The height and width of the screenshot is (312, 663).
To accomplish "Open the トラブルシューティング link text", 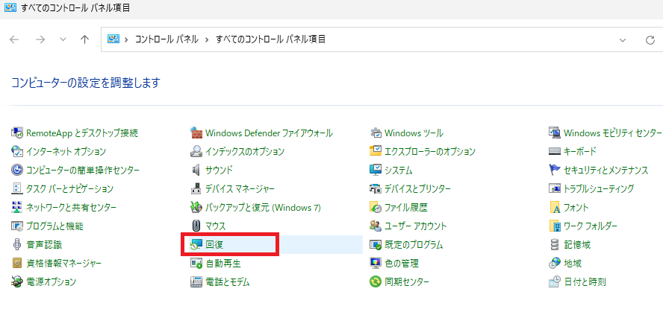I will tap(599, 189).
